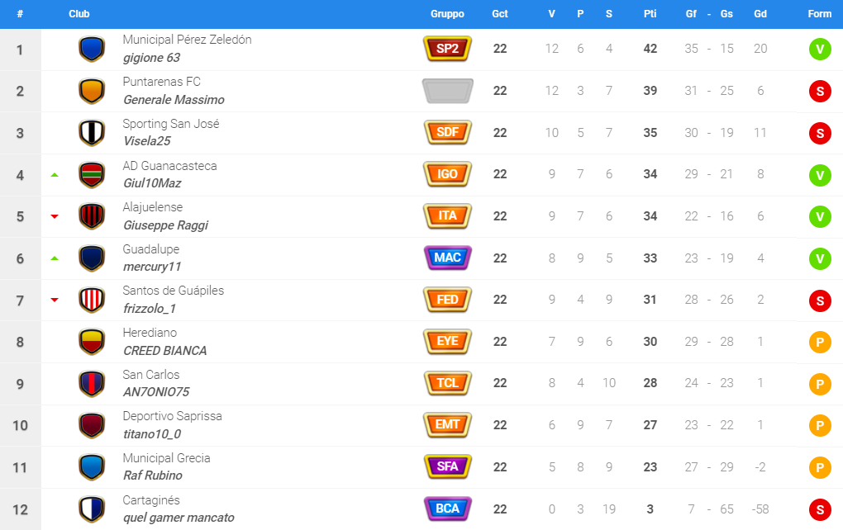Image resolution: width=843 pixels, height=530 pixels.
Task: Open manager profile Giuseppe Raggi
Action: [x=165, y=225]
